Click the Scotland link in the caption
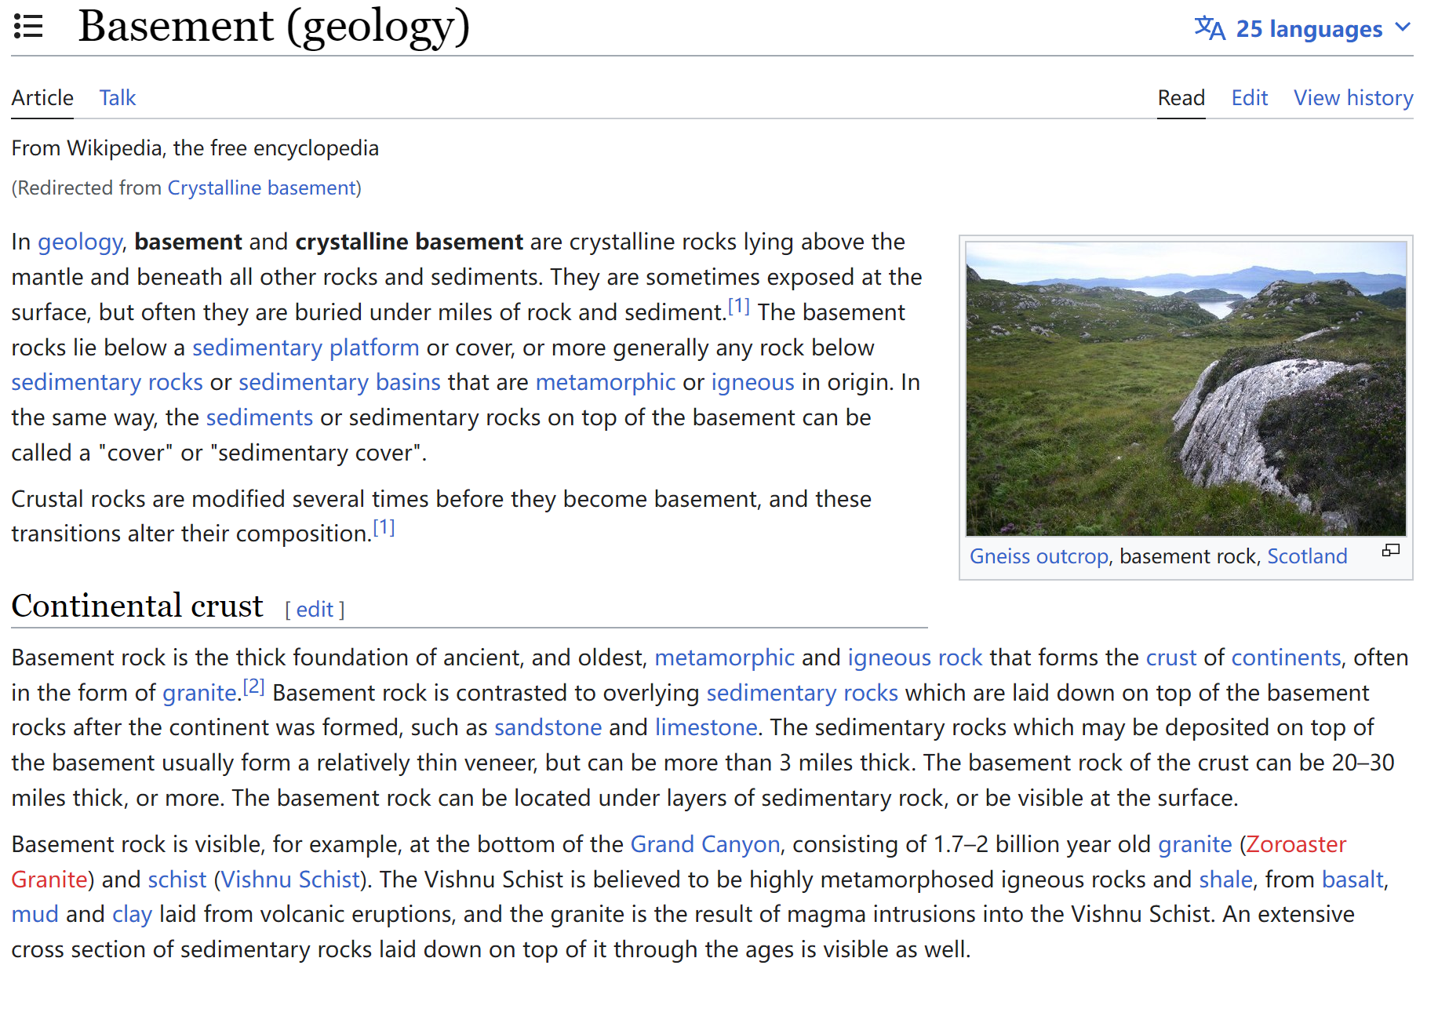This screenshot has width=1438, height=1009. coord(1307,556)
